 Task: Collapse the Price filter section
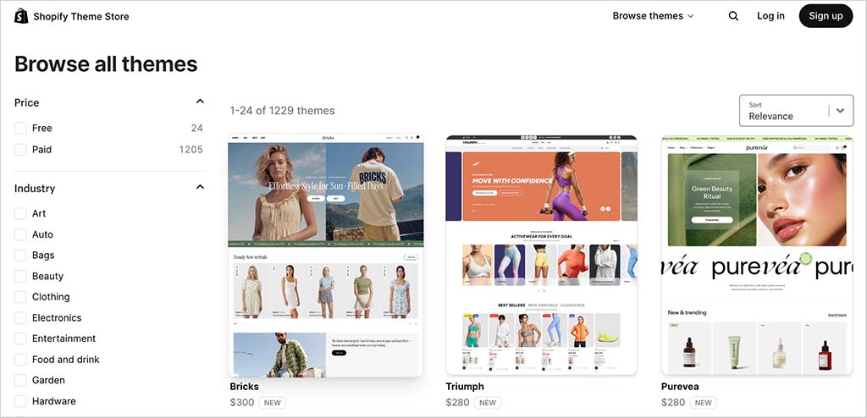coord(200,102)
